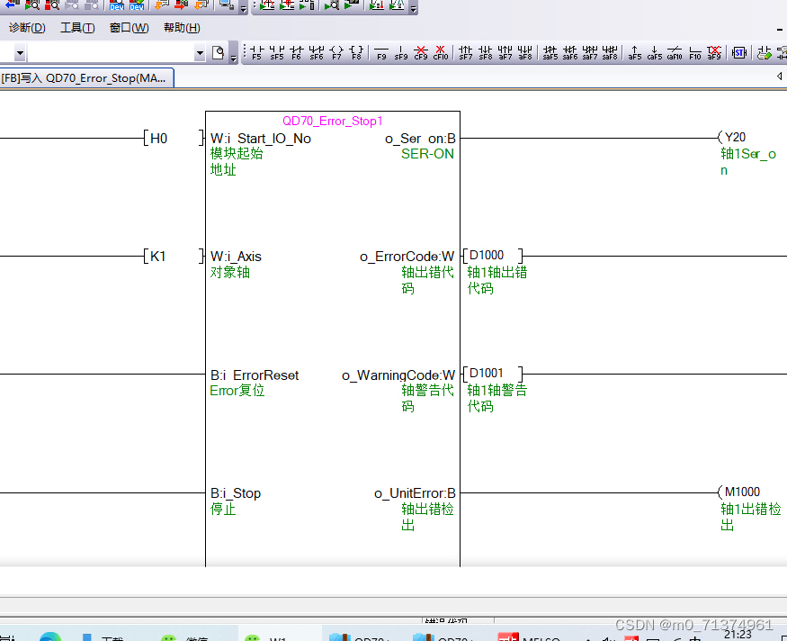The image size is (787, 641).
Task: Select the Y20 output coil
Action: 735,137
